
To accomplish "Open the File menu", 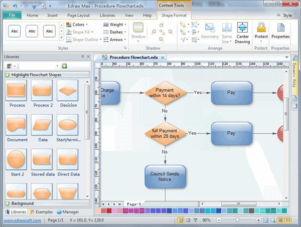I will point(11,15).
